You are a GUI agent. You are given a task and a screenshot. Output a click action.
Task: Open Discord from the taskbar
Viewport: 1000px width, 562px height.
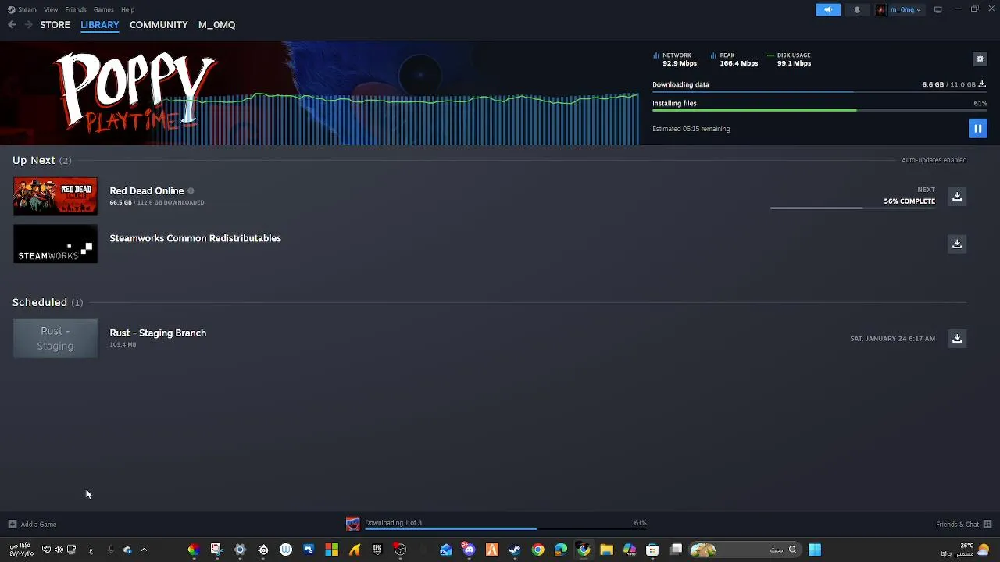pos(469,550)
